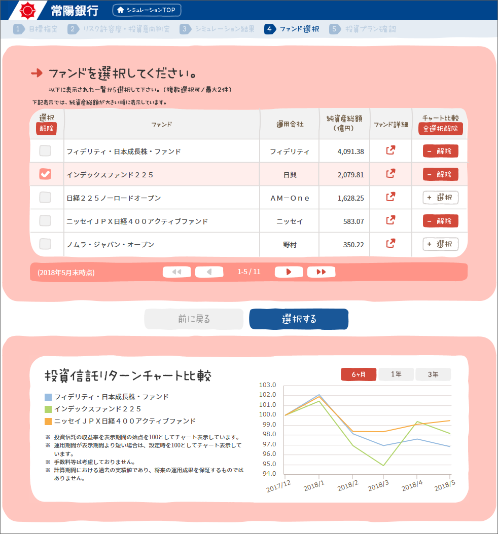Click page indicator 1-5 / 11

pyautogui.click(x=249, y=272)
